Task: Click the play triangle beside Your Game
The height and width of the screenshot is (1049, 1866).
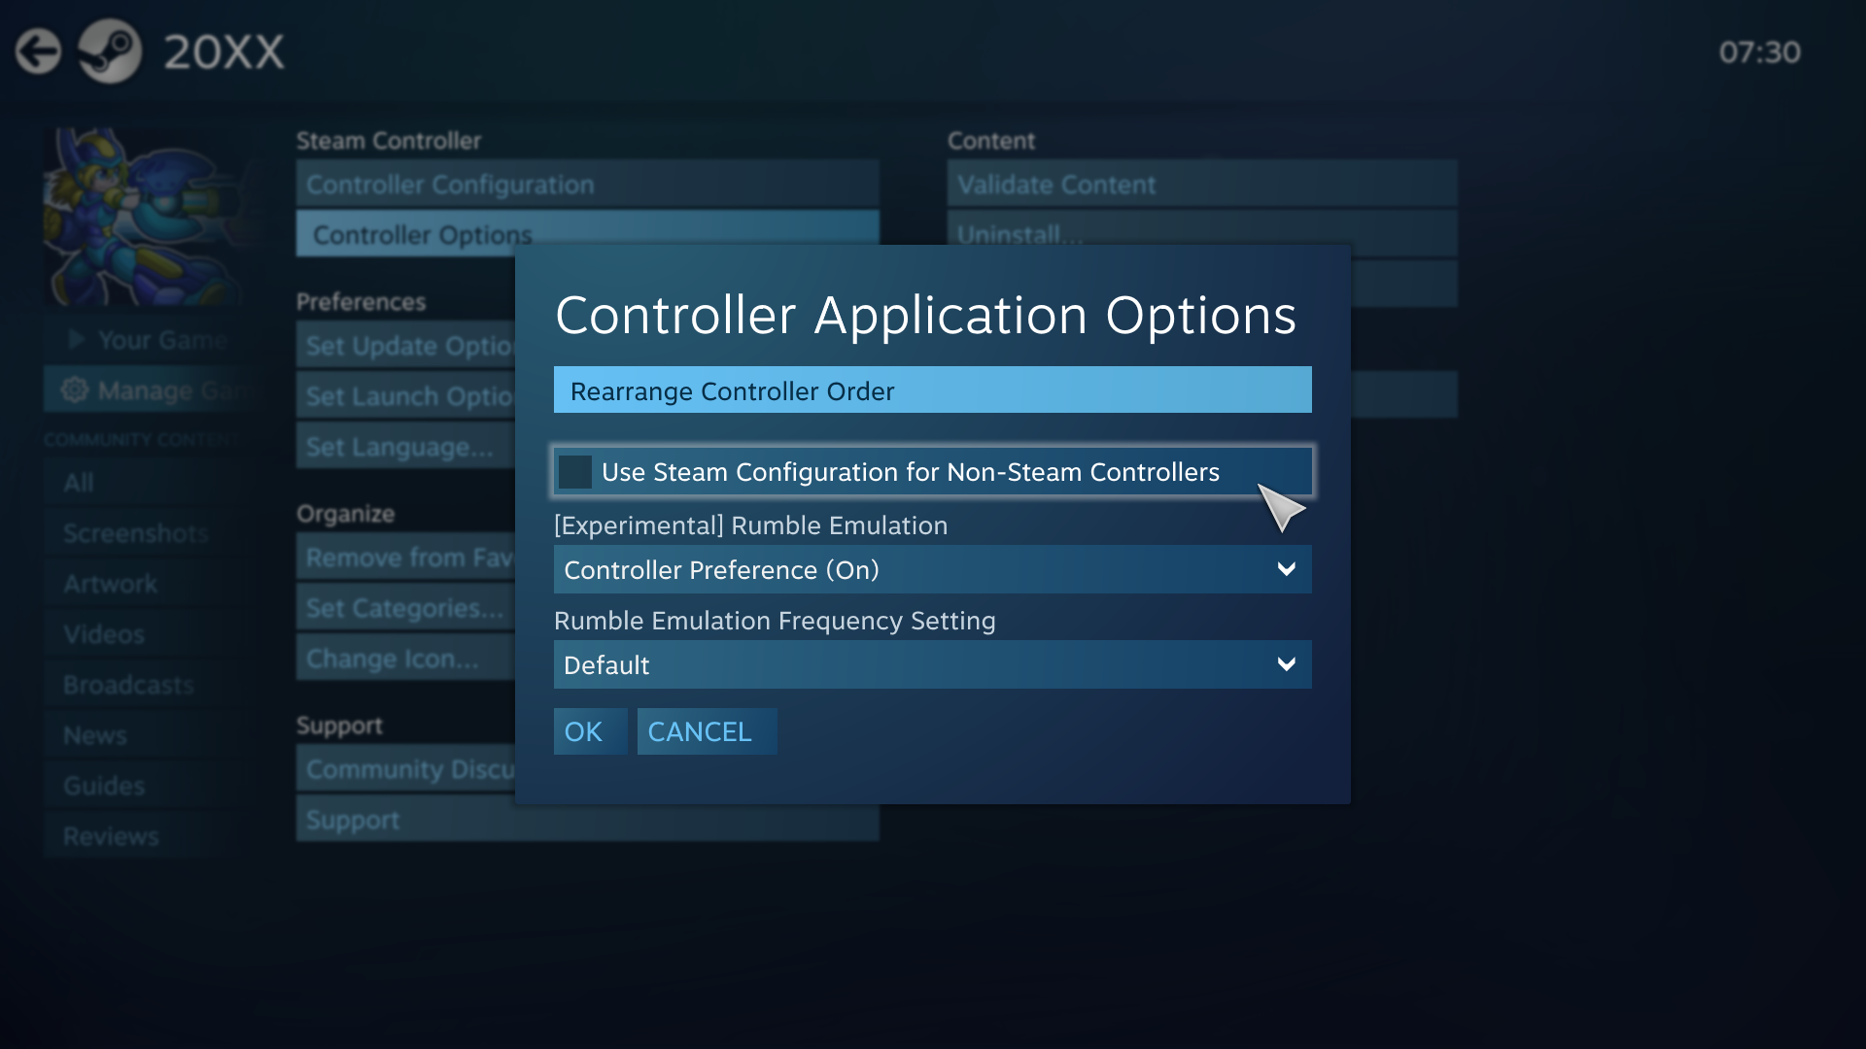Action: click(x=77, y=340)
